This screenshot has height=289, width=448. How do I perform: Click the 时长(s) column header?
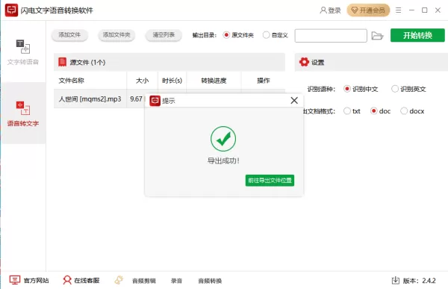172,81
